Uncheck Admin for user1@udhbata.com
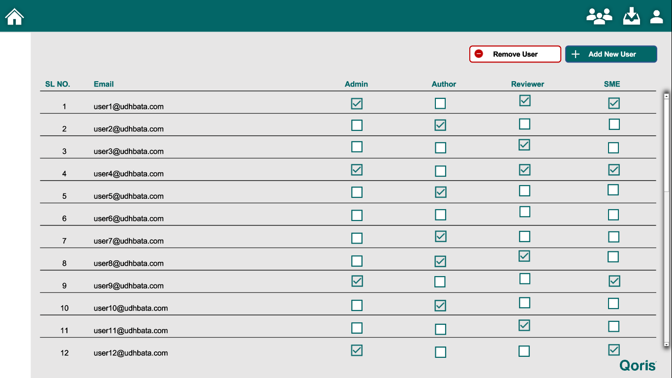 point(357,103)
